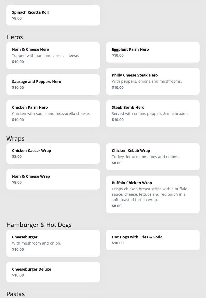The width and height of the screenshot is (206, 298).
Task: Select the Steak Bomb Hero
Action: pos(153,113)
